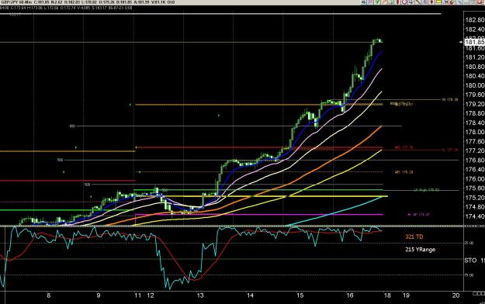Click date label 9 on time axis
The image size is (485, 304).
99,295
